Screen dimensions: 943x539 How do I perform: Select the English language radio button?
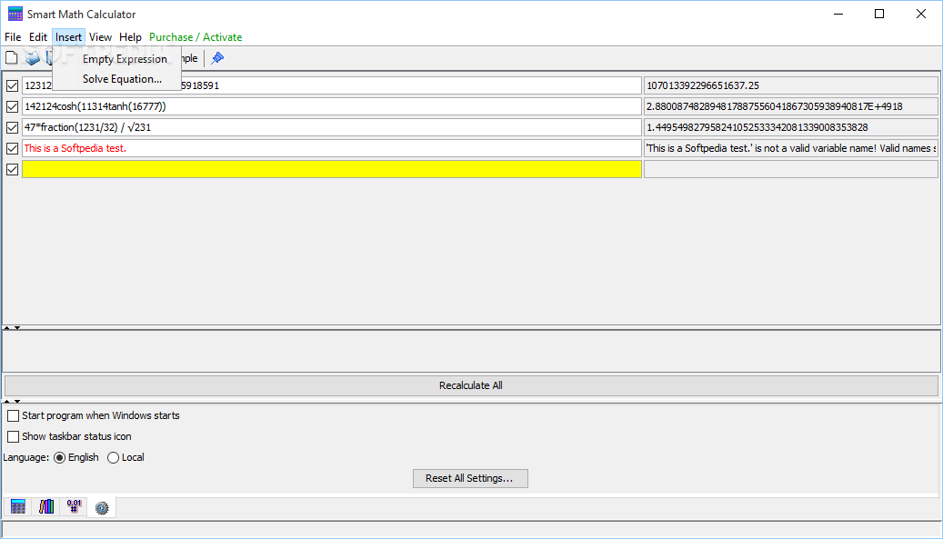click(x=59, y=458)
